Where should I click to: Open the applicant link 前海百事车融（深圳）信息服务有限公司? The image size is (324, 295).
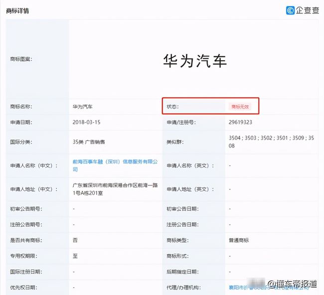click(115, 165)
